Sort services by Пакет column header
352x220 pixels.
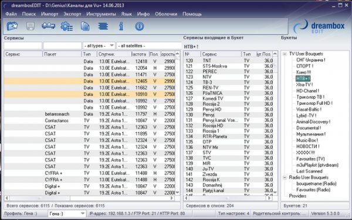click(x=62, y=54)
